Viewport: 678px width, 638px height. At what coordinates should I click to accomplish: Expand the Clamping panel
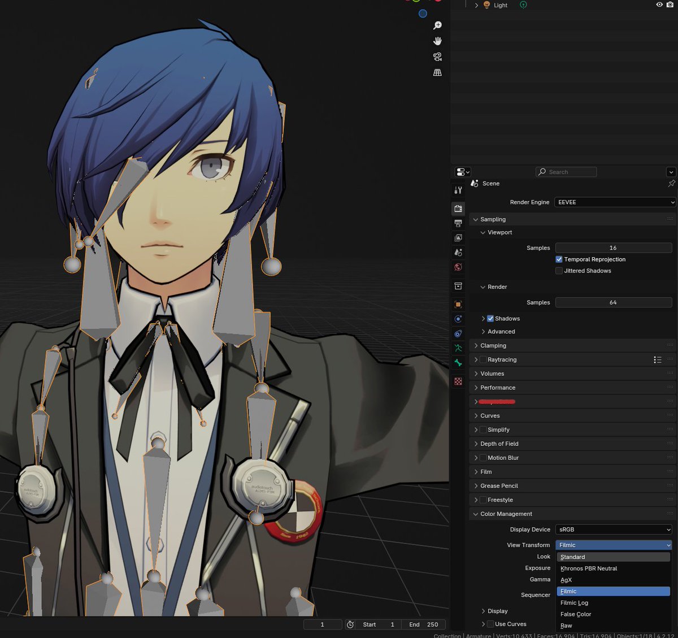pyautogui.click(x=476, y=346)
